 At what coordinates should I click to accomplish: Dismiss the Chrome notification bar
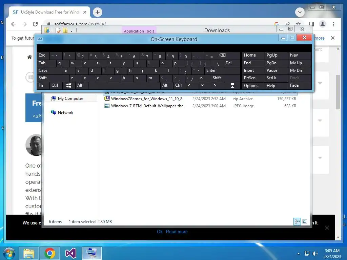333,38
